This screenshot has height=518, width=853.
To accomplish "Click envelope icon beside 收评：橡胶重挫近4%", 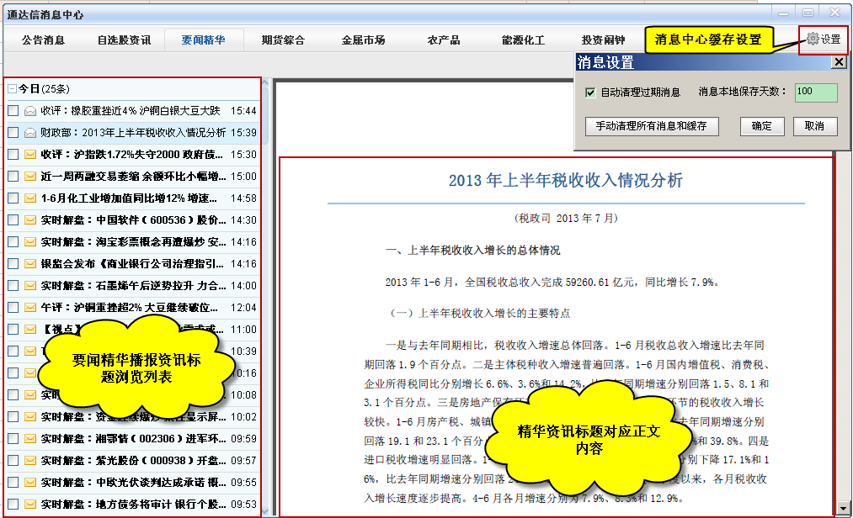I will [30, 111].
